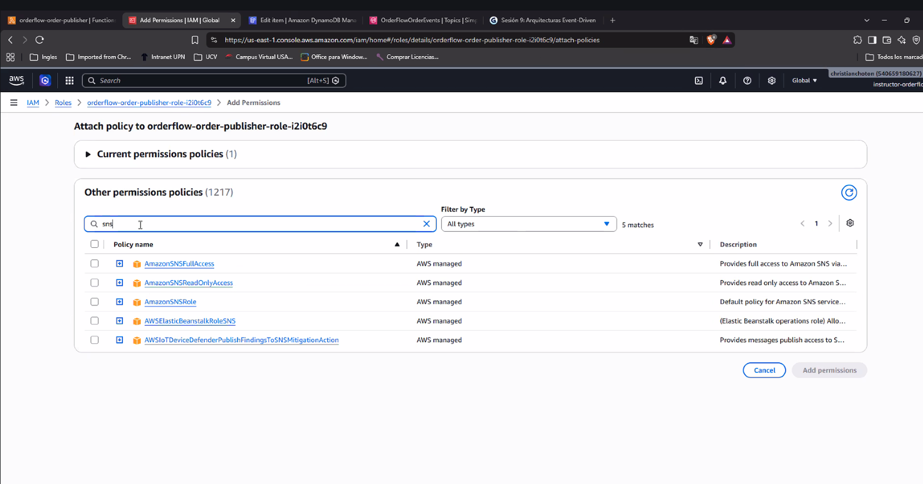The height and width of the screenshot is (484, 923).
Task: Check the AWSElasticBeanstalkRoleSNS policy checkbox
Action: pyautogui.click(x=95, y=321)
